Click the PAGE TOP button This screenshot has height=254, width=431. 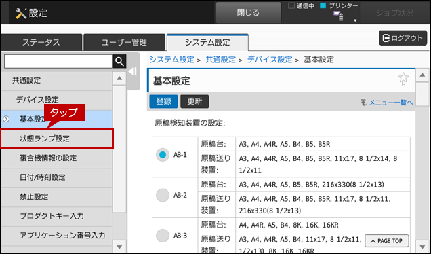point(386,241)
